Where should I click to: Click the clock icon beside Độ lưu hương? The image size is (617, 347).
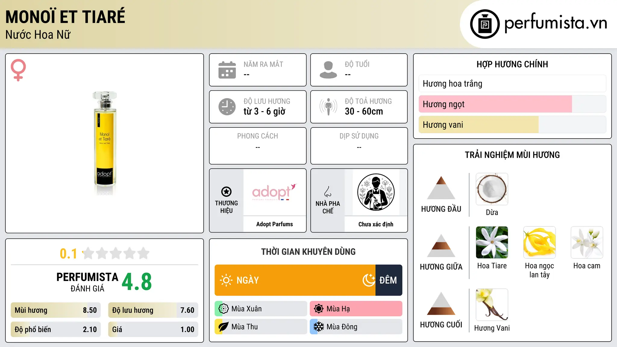click(227, 107)
